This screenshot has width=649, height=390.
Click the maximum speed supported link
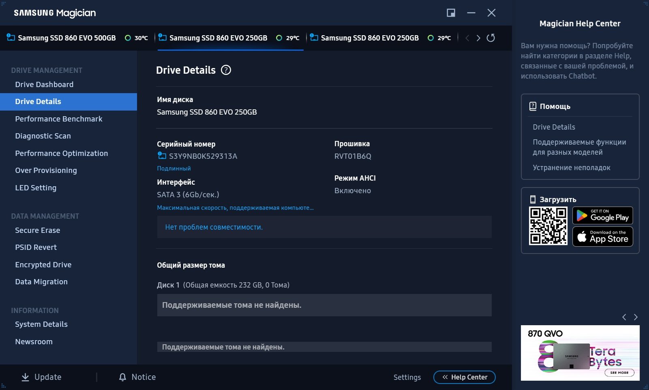click(x=235, y=208)
